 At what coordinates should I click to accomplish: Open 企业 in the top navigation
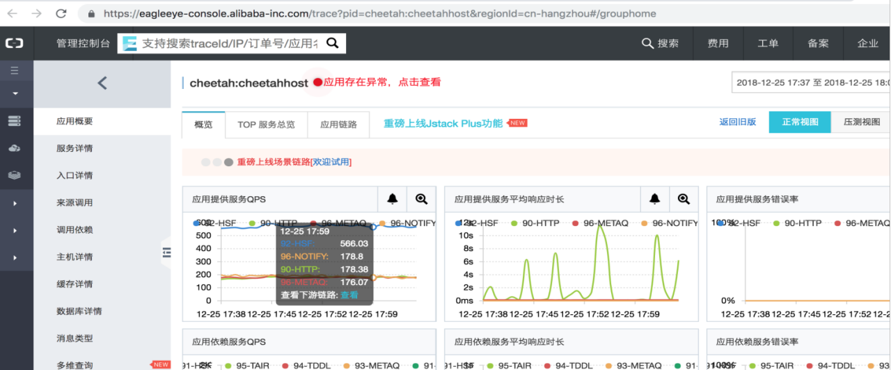point(868,43)
